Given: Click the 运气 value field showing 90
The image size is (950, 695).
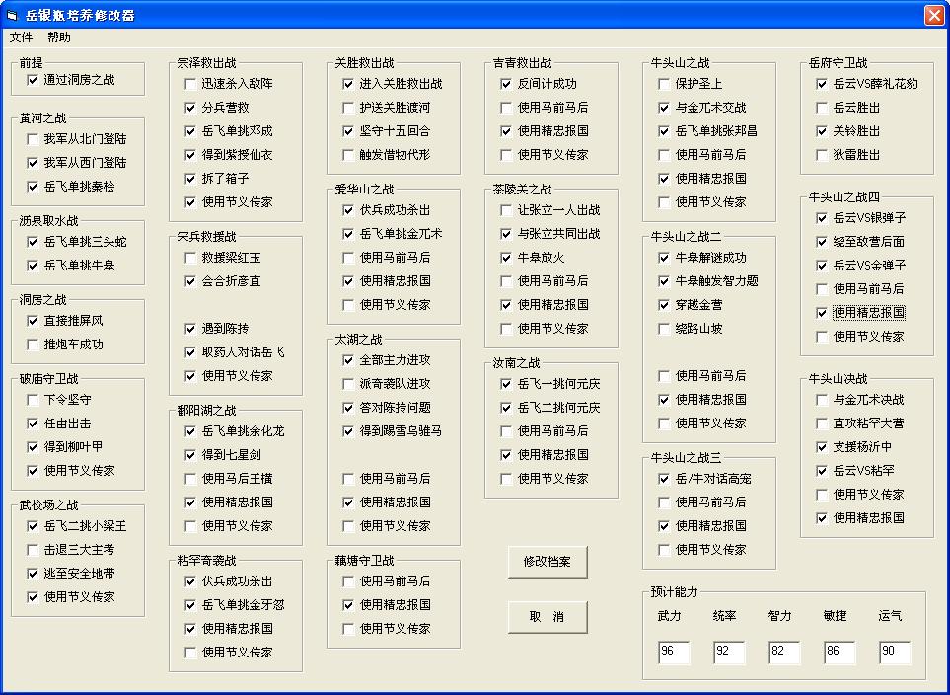Looking at the screenshot, I should [894, 652].
